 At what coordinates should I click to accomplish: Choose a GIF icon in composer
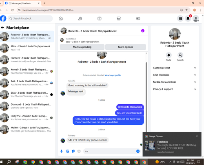tap(79, 151)
